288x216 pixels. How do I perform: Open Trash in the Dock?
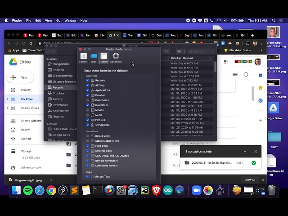pyautogui.click(x=271, y=190)
